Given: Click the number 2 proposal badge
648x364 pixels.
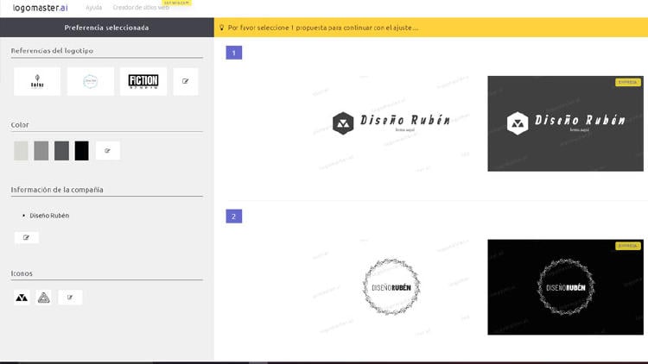Looking at the screenshot, I should (x=233, y=216).
